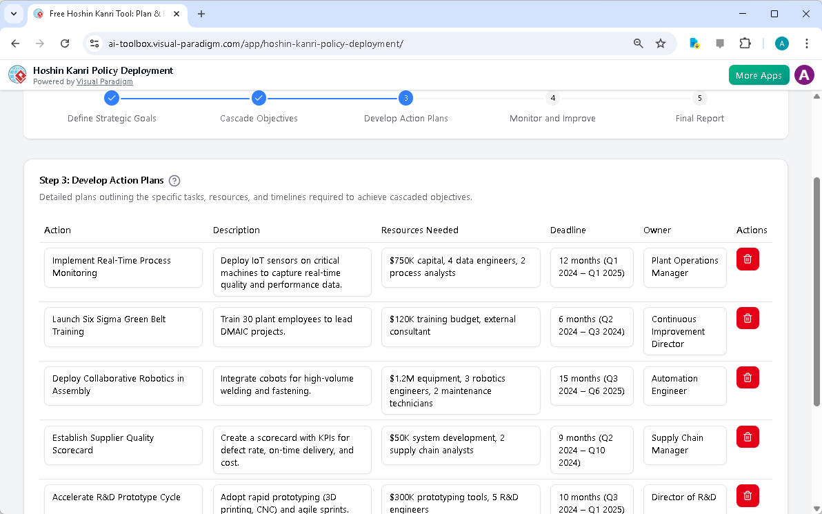
Task: Click the Hoshin Kanri Policy Deployment logo
Action: [17, 75]
